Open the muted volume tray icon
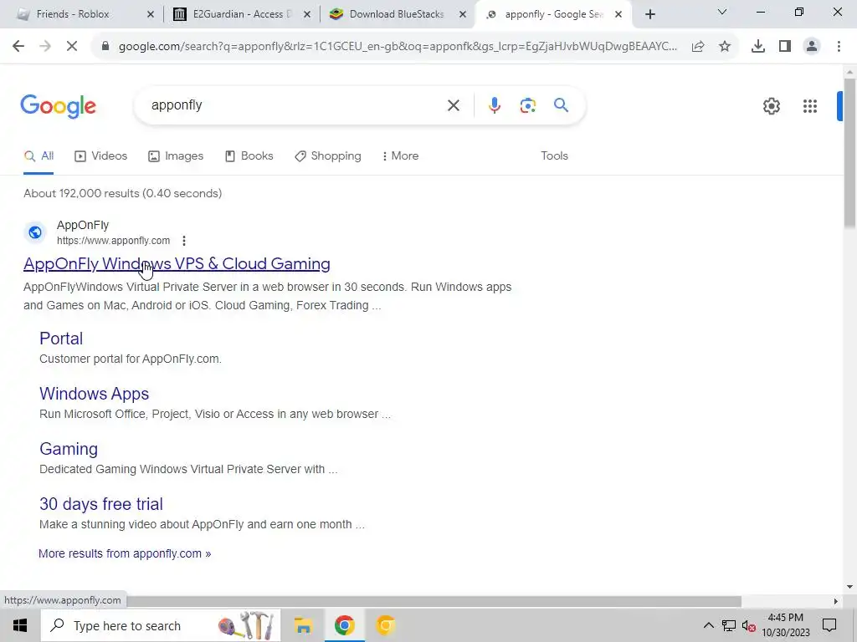The image size is (857, 642). click(x=749, y=625)
